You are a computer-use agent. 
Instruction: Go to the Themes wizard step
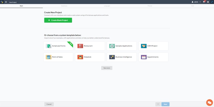pyautogui.click(x=150, y=6)
